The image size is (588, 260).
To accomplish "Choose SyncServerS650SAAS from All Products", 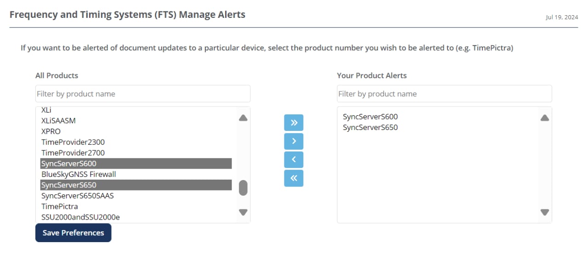I will coord(78,196).
